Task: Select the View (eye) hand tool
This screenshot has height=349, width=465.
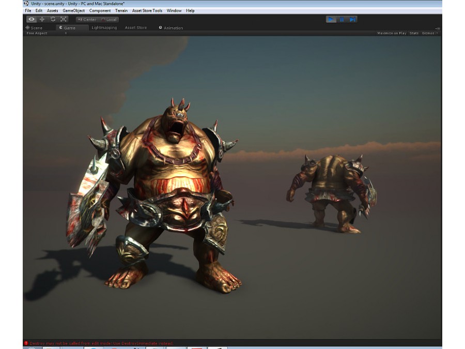Action: point(31,19)
